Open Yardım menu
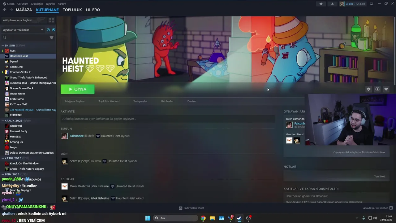The width and height of the screenshot is (396, 223). [62, 4]
